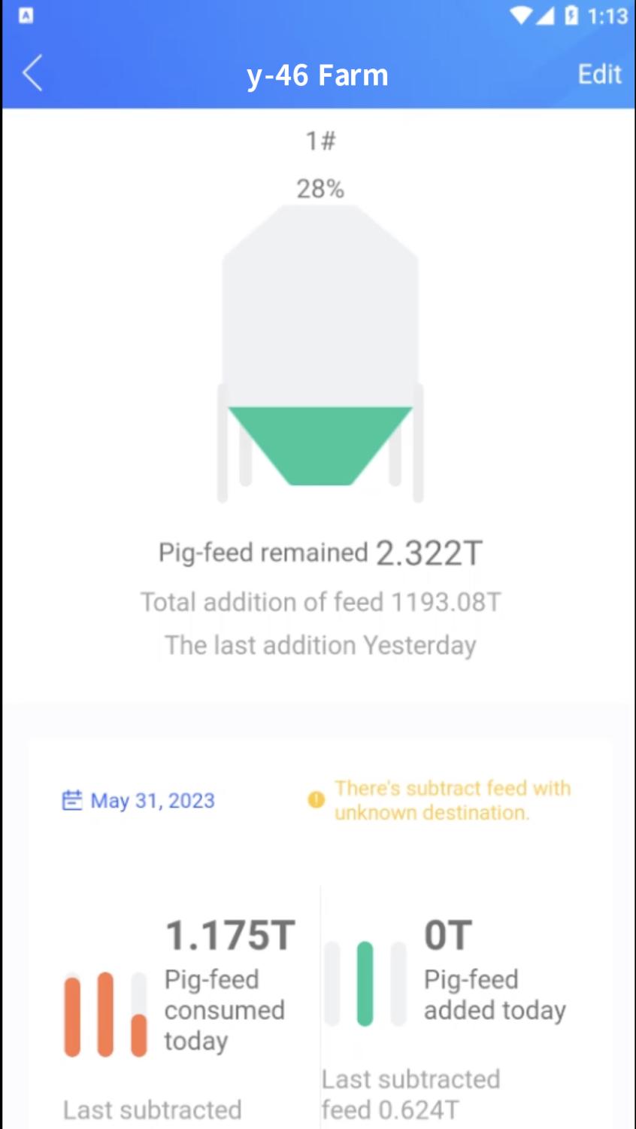The image size is (636, 1129).
Task: Select the 1.175T consumed today value
Action: [x=230, y=936]
